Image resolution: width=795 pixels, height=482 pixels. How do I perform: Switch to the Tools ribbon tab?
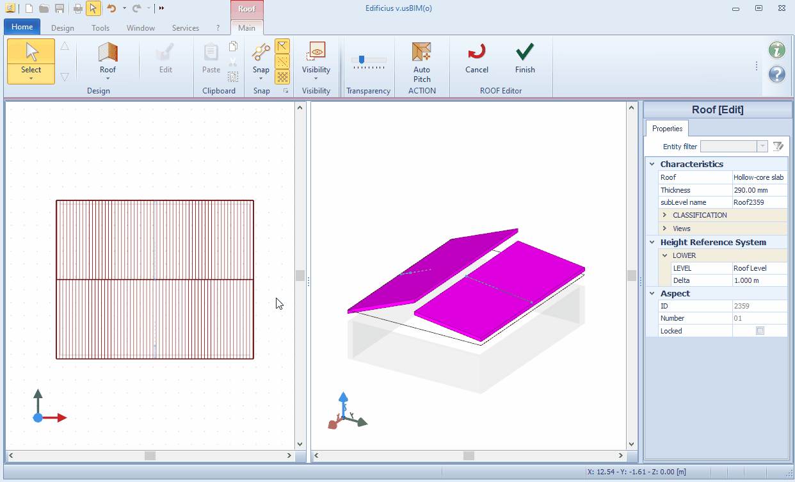(100, 28)
